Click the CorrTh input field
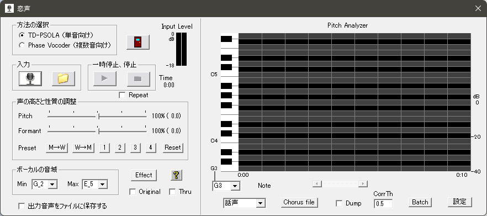The width and height of the screenshot is (487, 216). pos(383,204)
